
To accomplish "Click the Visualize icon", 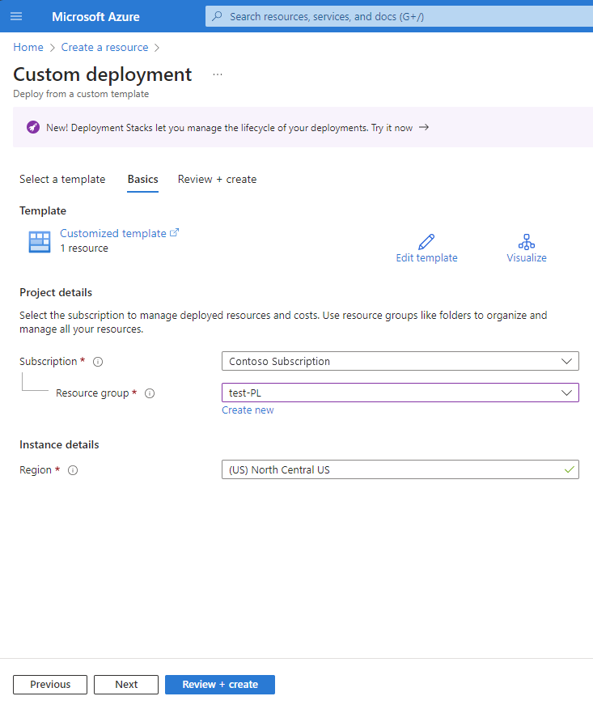I will 526,240.
